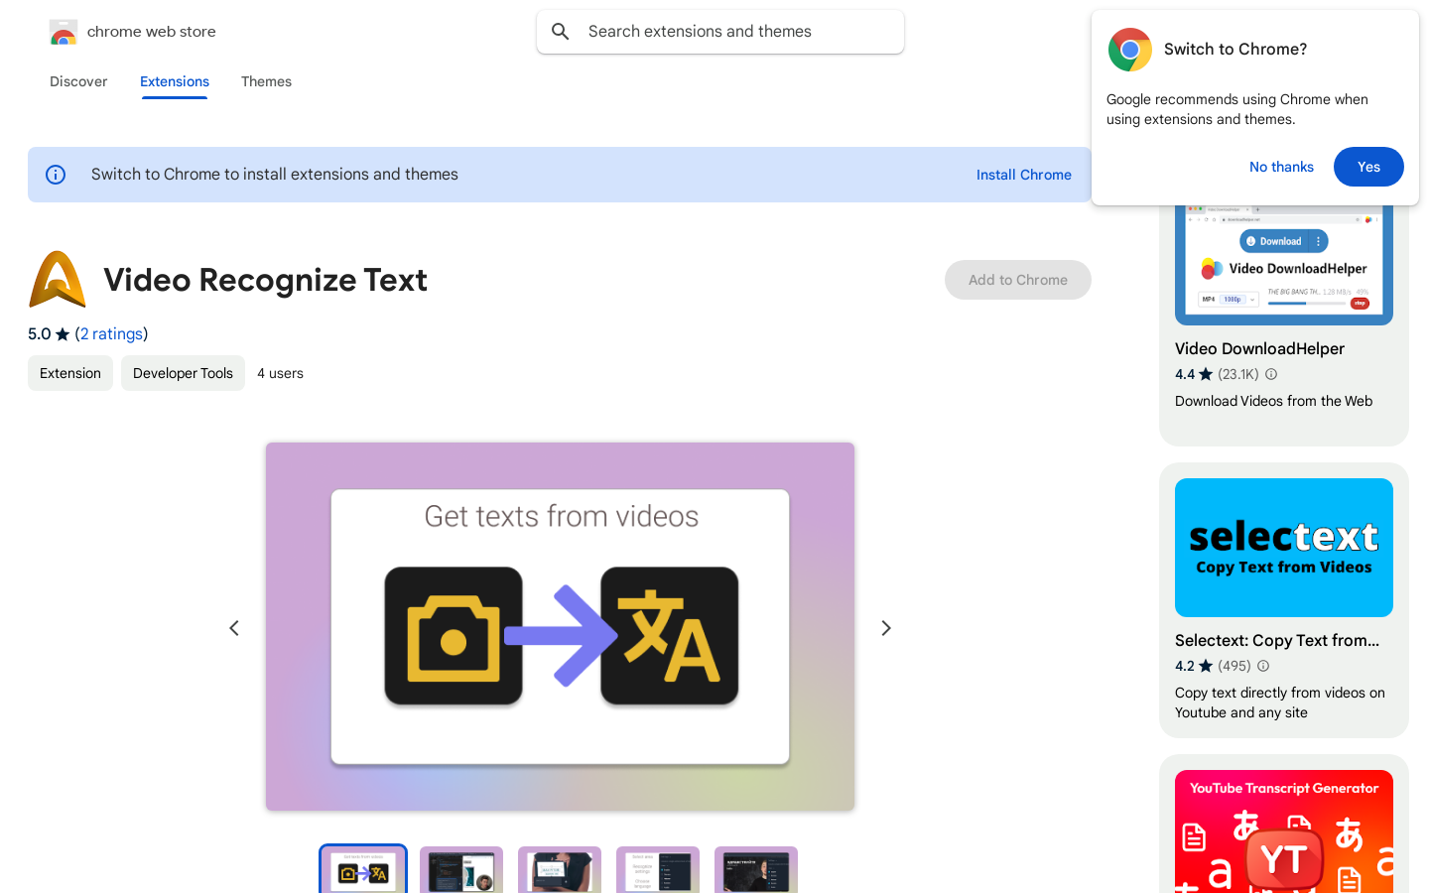Image resolution: width=1429 pixels, height=893 pixels.
Task: Focus the Search extensions and themes field
Action: tap(720, 32)
